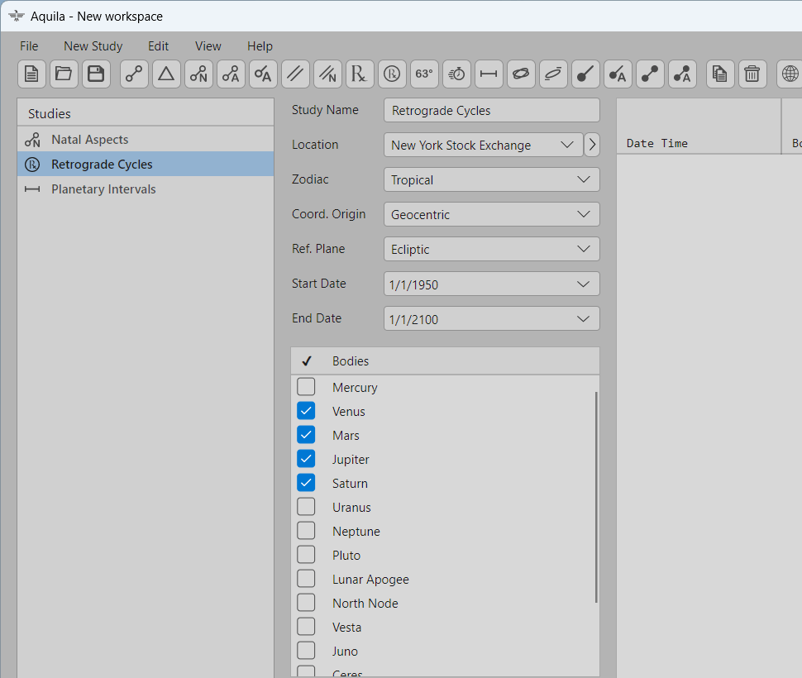Screen dimensions: 802x678
Task: Delete study with the trash can icon
Action: [x=752, y=74]
